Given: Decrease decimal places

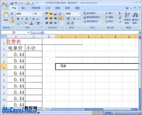Looking at the screenshot, I should click(x=72, y=23).
